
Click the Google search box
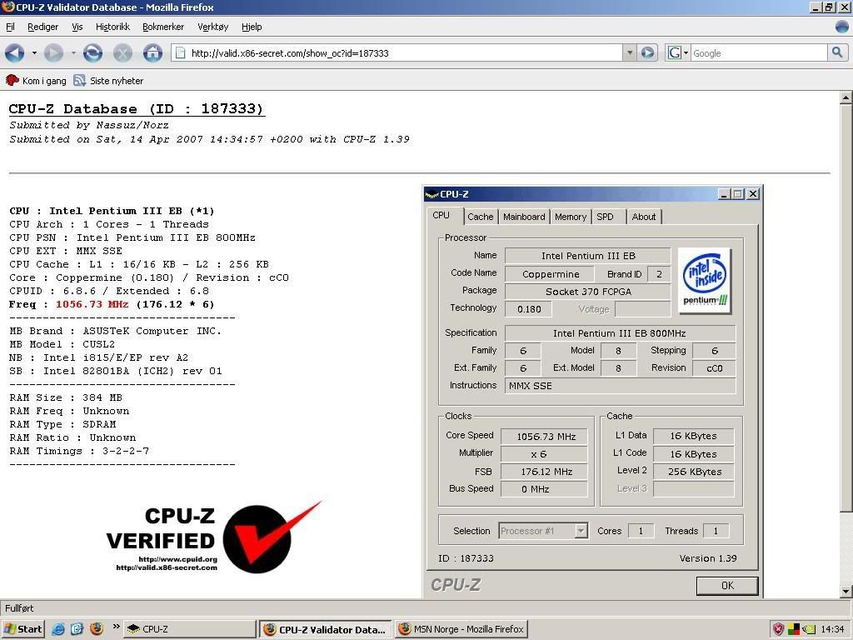pos(759,52)
